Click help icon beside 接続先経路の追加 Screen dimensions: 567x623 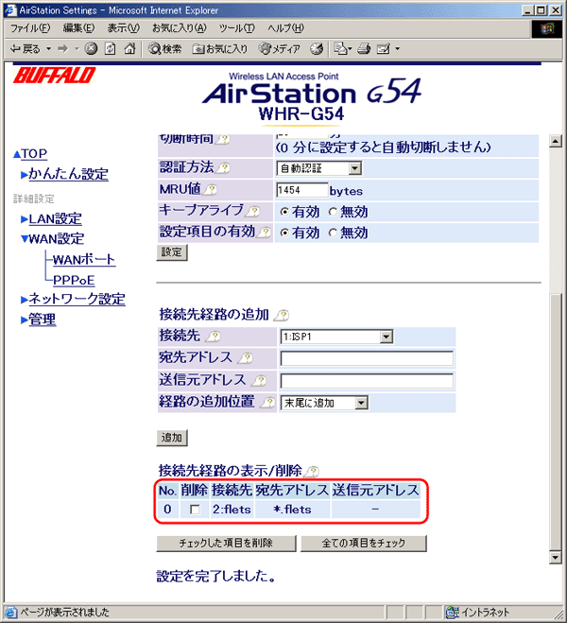pos(282,315)
